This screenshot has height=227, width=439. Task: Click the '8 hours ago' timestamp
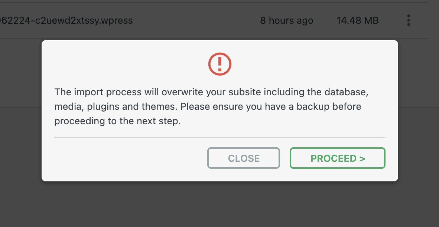click(x=286, y=20)
